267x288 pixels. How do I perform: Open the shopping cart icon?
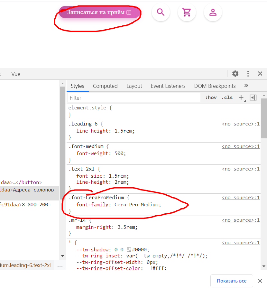pyautogui.click(x=187, y=12)
